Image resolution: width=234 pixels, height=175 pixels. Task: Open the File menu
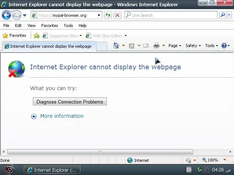click(x=6, y=26)
